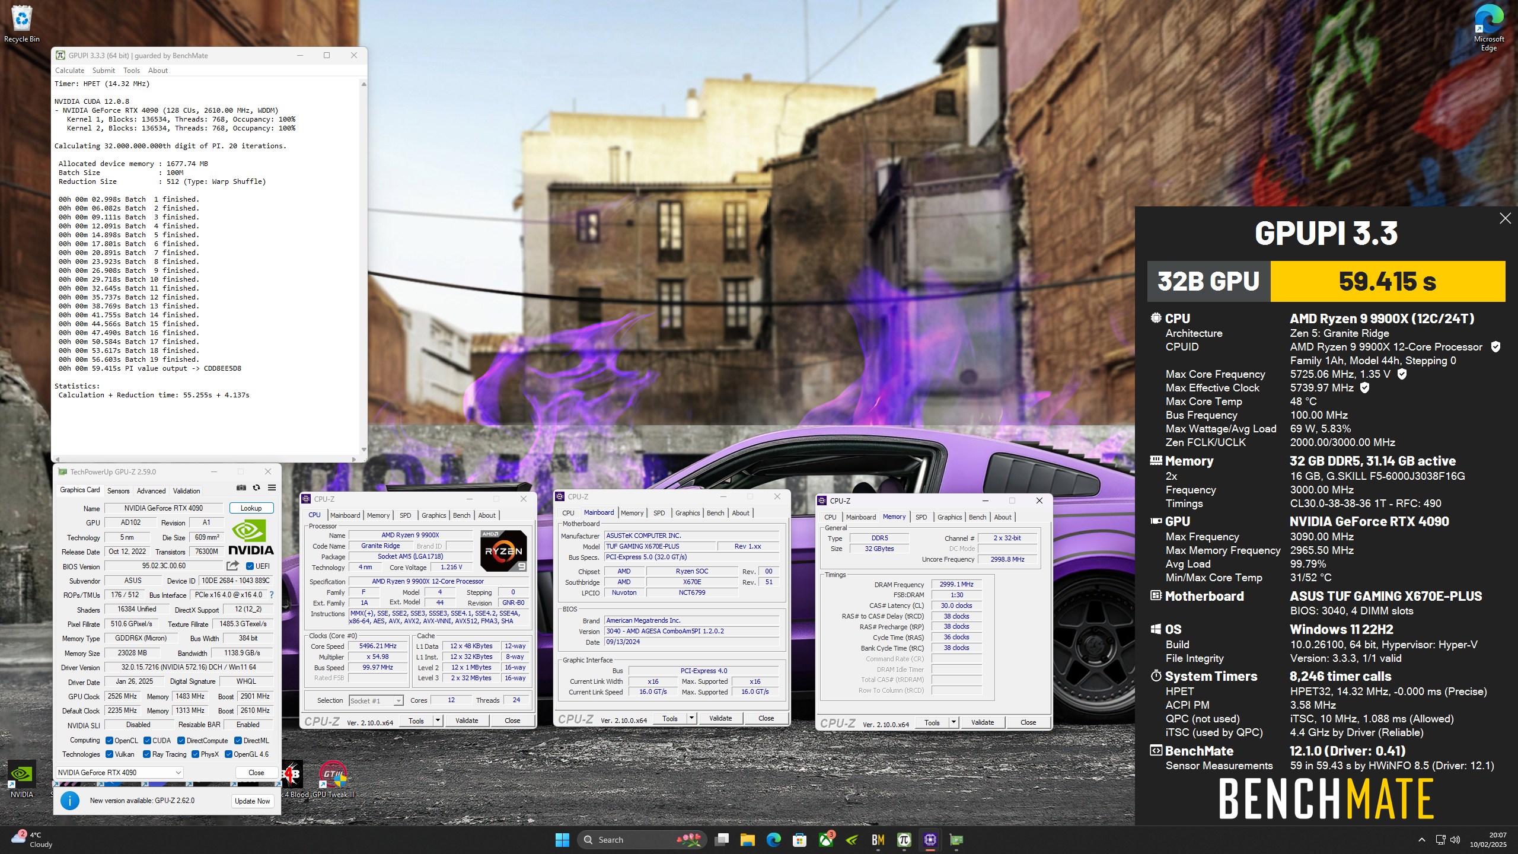Toggle the Vulkan checkbox
This screenshot has height=854, width=1518.
click(x=109, y=754)
